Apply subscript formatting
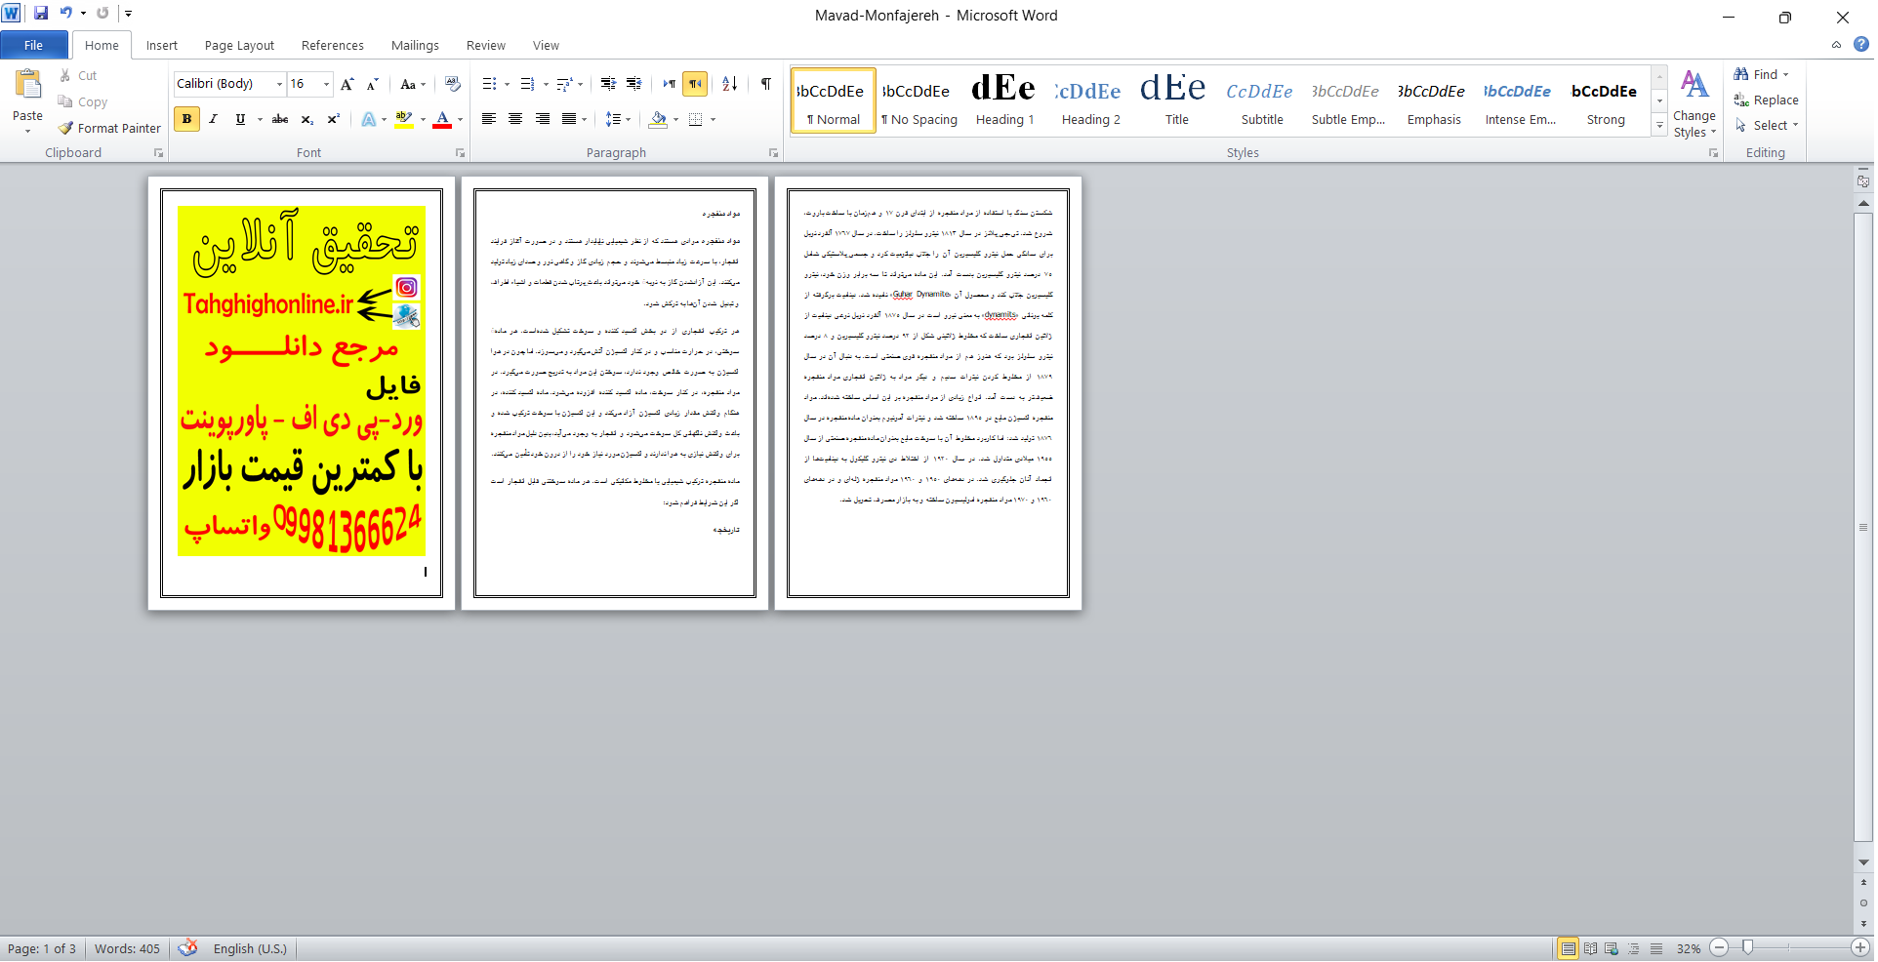 pyautogui.click(x=306, y=119)
